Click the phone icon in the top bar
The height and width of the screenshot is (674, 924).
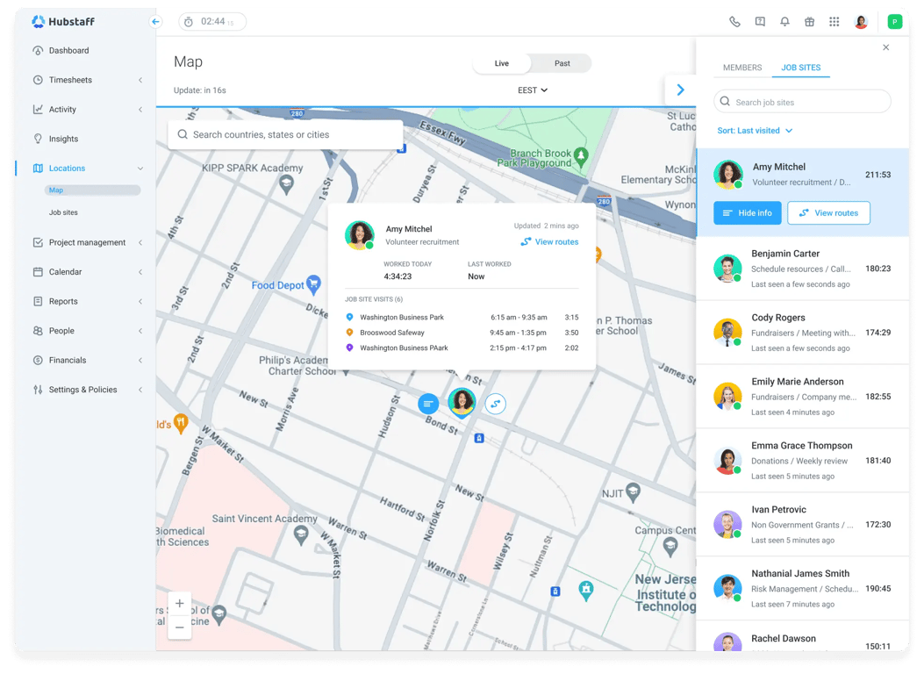(734, 21)
